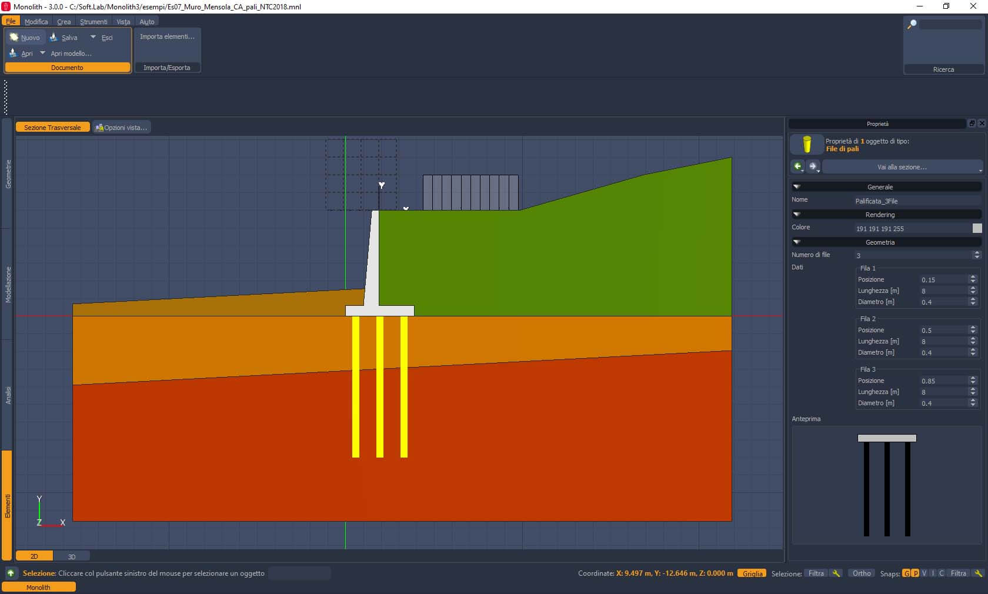Open dropdown arrow next to Apri
Image resolution: width=988 pixels, height=594 pixels.
[42, 54]
